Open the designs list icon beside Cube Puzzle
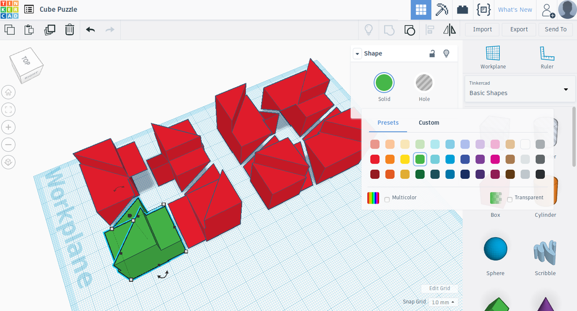This screenshot has height=311, width=577. tap(29, 9)
